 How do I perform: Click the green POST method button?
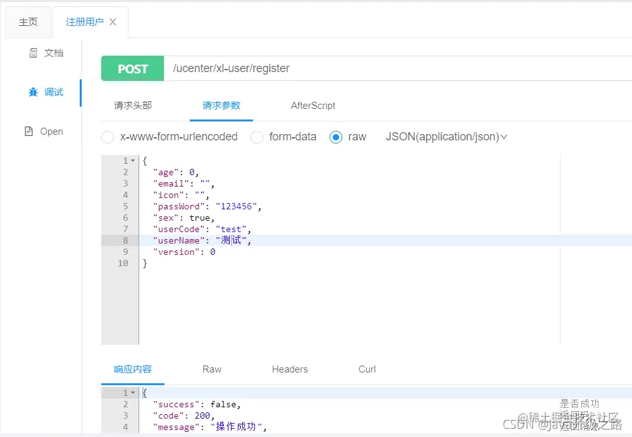coord(133,68)
